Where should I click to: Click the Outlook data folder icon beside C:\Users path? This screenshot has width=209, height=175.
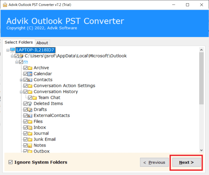click(21, 56)
